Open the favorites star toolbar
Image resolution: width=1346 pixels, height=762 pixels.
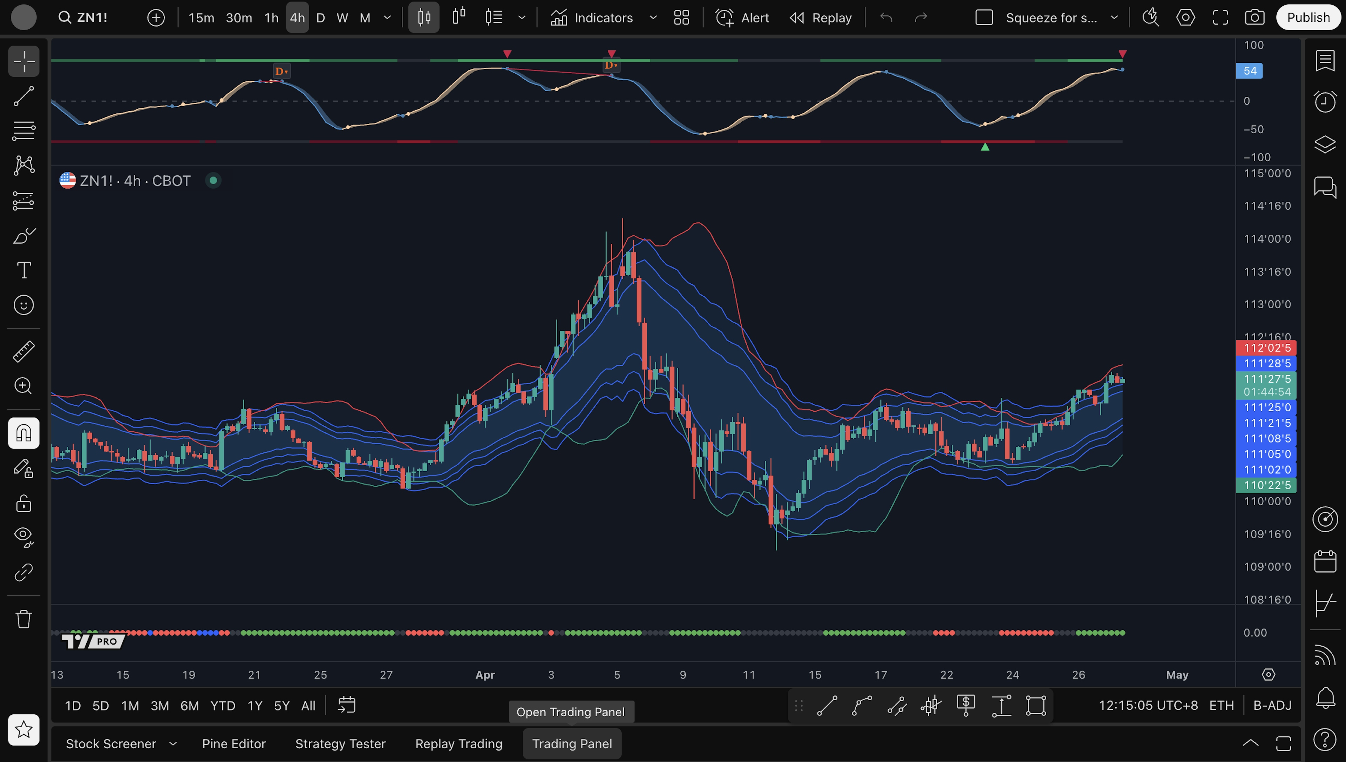point(23,729)
